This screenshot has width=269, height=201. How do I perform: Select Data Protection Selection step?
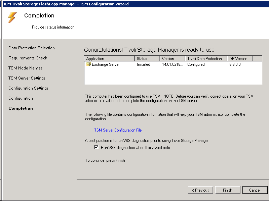[x=32, y=48]
